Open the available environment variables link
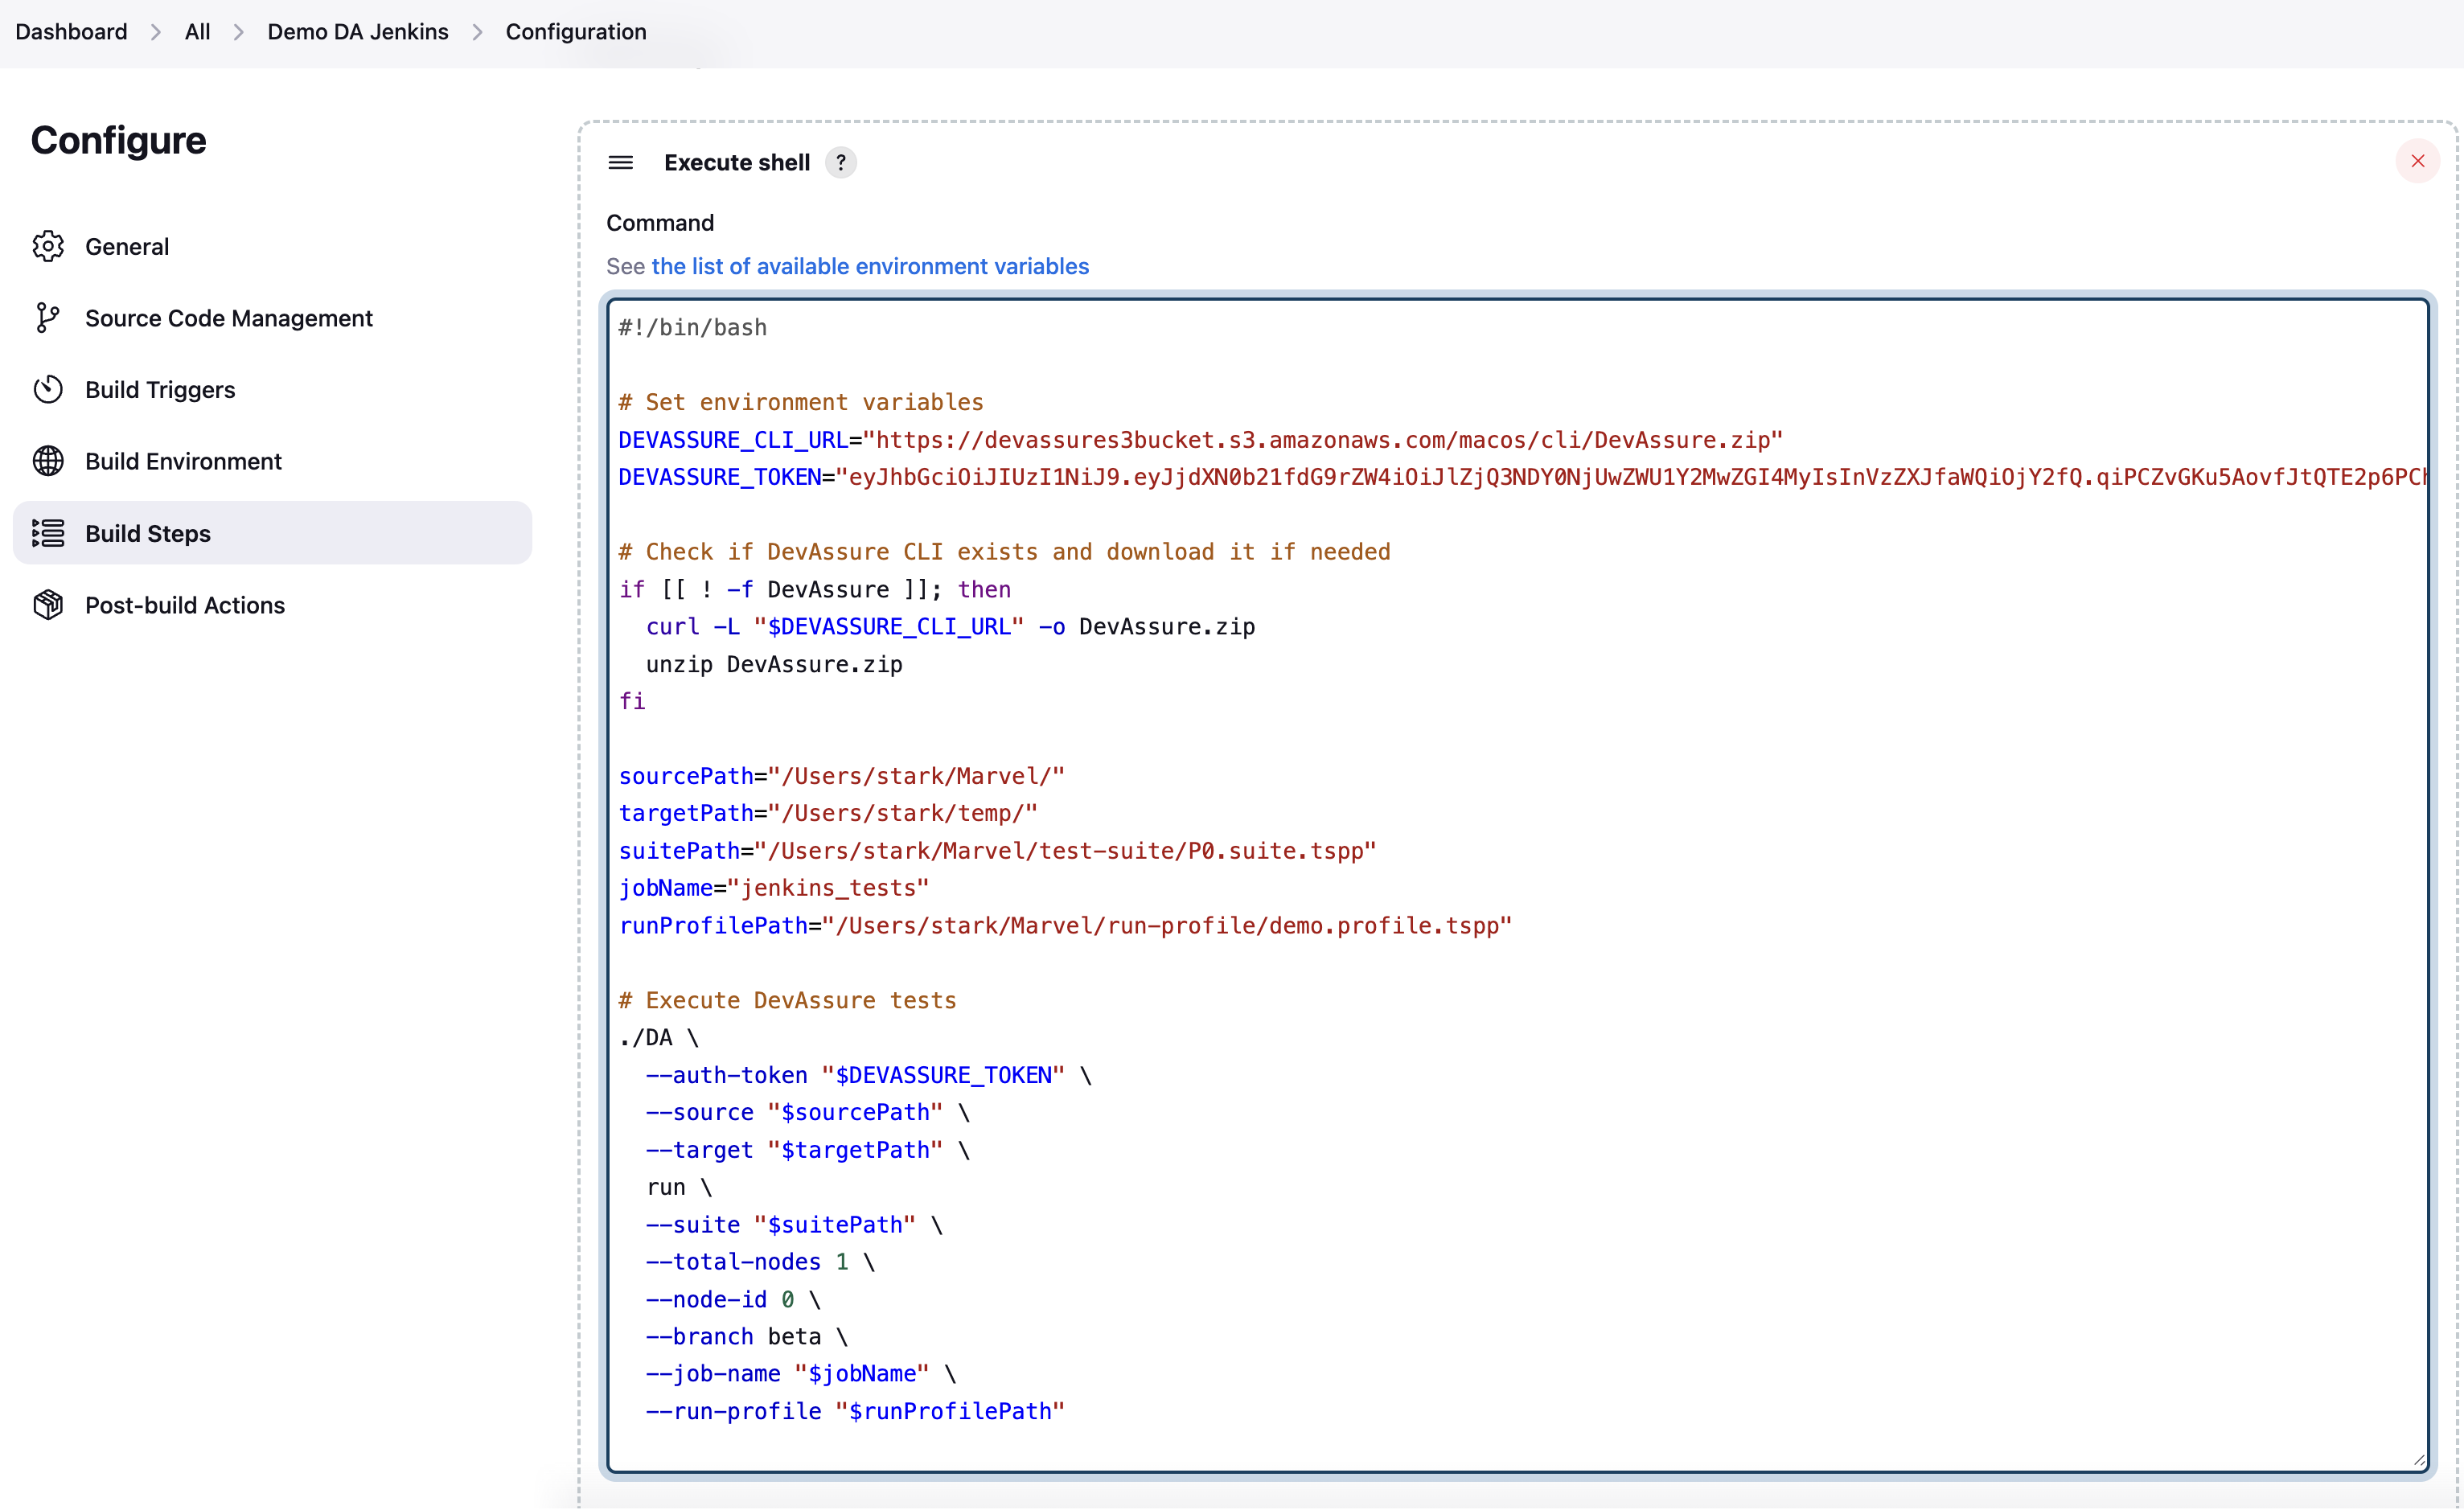This screenshot has width=2464, height=1510. pos(869,266)
